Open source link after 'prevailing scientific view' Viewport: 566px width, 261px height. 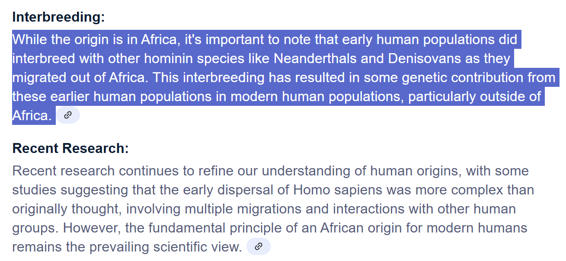pyautogui.click(x=259, y=246)
